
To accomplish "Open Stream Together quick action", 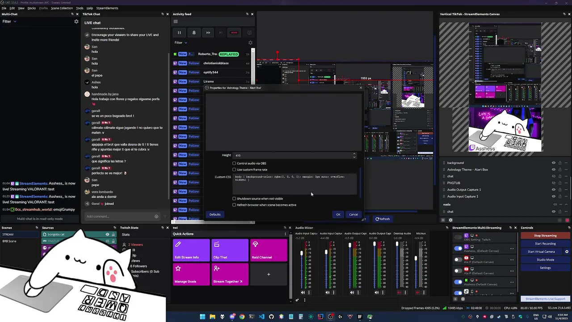I will tap(230, 274).
